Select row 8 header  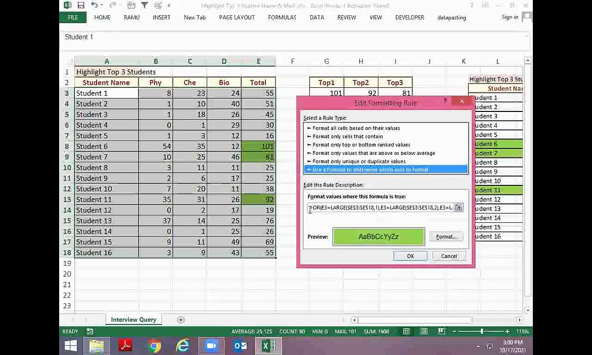pos(67,146)
